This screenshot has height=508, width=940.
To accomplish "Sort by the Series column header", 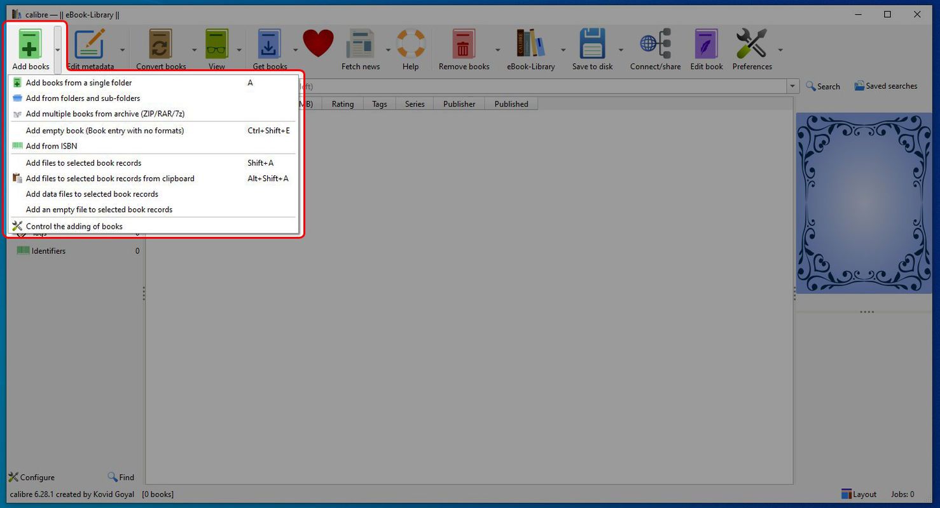I will pos(415,104).
